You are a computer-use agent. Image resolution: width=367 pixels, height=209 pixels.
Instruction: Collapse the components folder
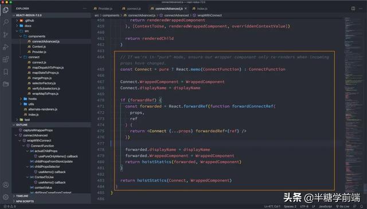pyautogui.click(x=52, y=37)
